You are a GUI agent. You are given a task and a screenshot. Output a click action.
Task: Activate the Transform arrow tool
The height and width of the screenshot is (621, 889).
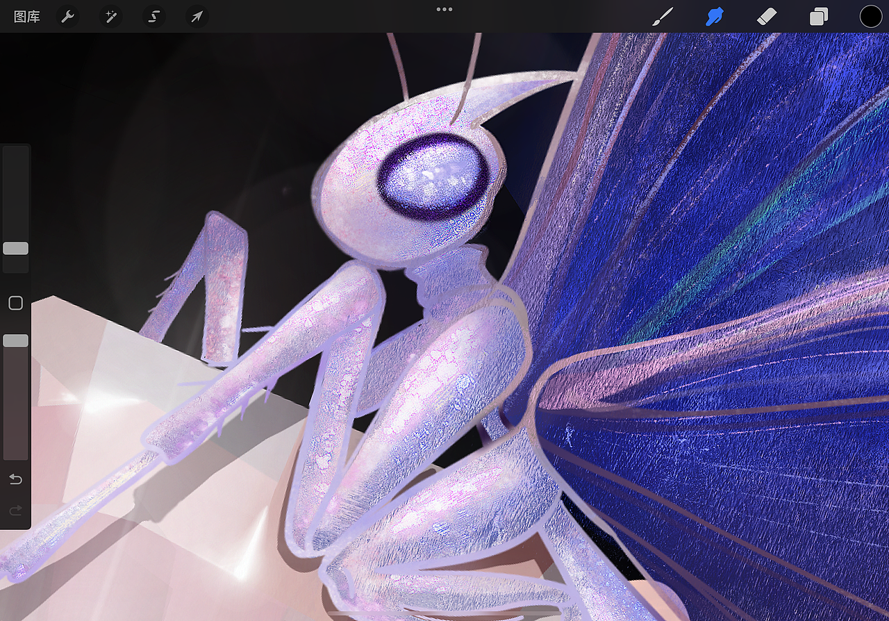coord(197,17)
